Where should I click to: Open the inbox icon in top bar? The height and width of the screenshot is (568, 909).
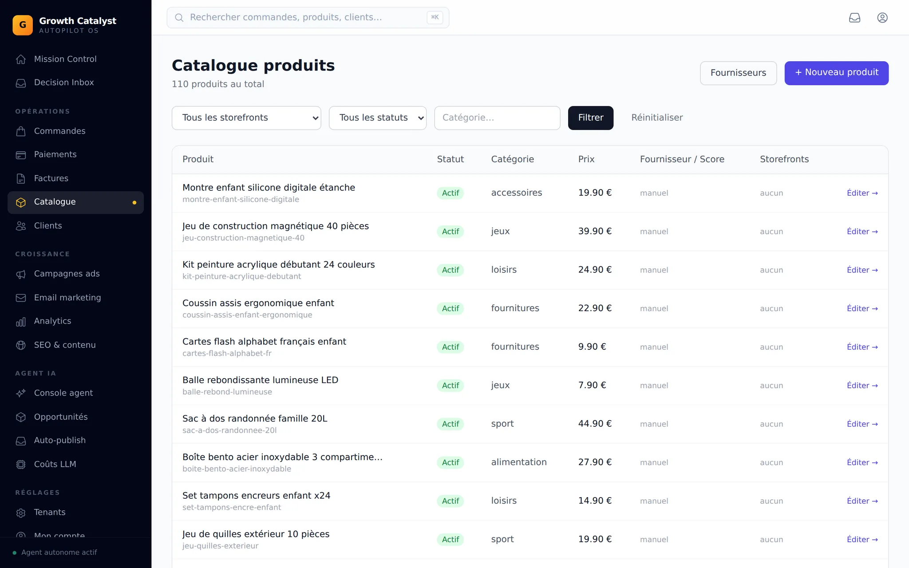[854, 18]
